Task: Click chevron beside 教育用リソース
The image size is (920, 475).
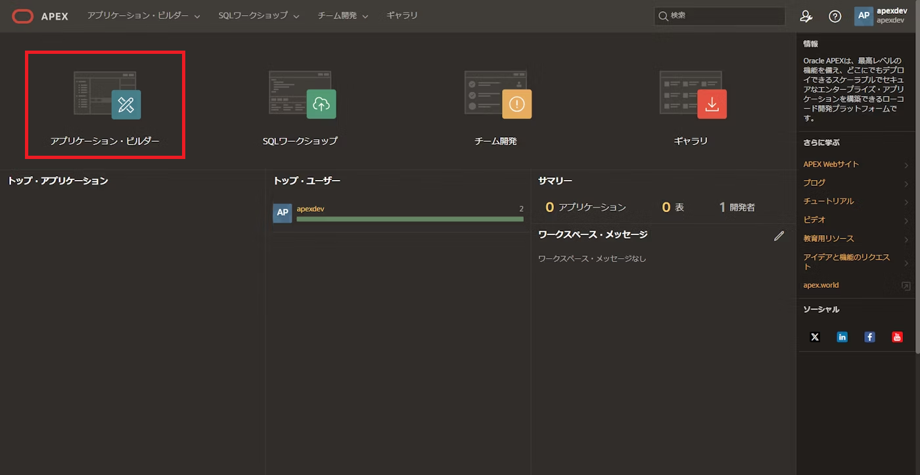Action: click(906, 239)
